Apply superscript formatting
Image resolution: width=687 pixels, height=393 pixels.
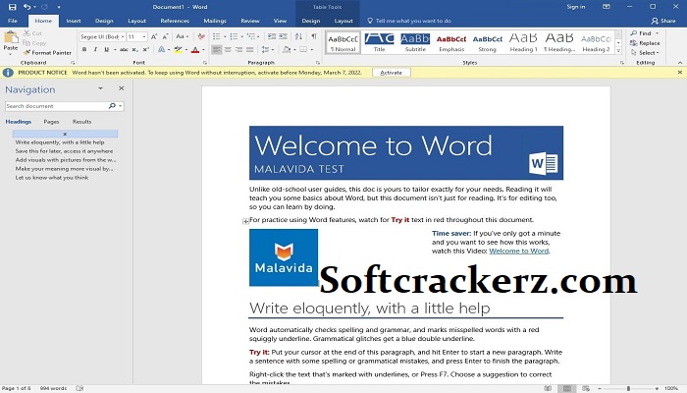[146, 49]
